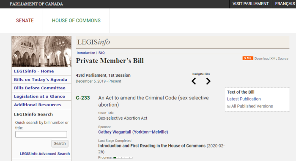Open sponsor Cathay Wagantall's page

(133, 132)
